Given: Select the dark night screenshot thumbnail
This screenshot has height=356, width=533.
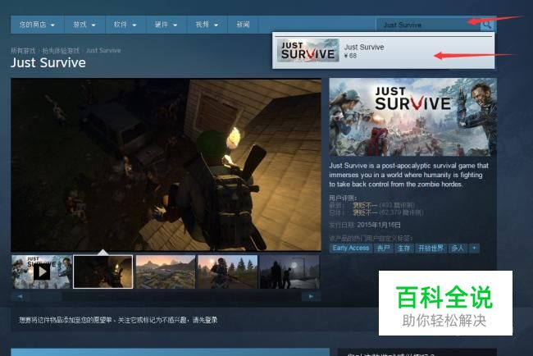Looking at the screenshot, I should [x=103, y=272].
